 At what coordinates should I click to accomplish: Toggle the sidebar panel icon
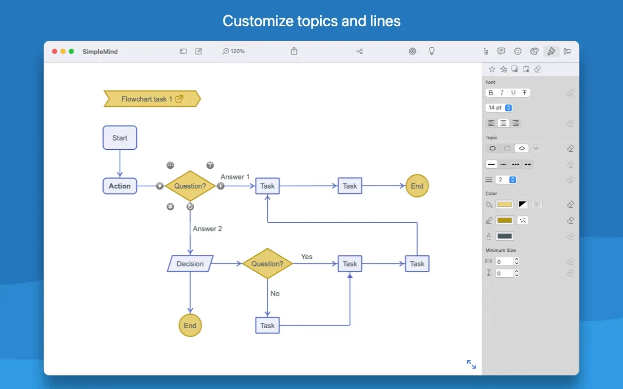tap(183, 51)
